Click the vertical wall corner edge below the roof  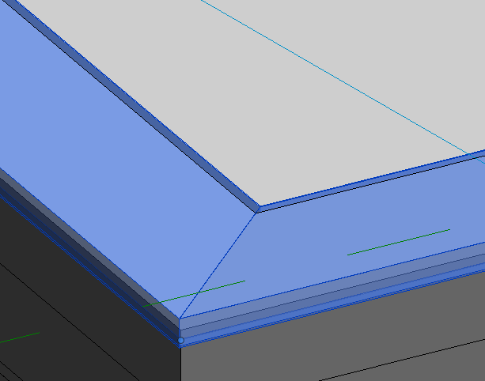click(181, 364)
